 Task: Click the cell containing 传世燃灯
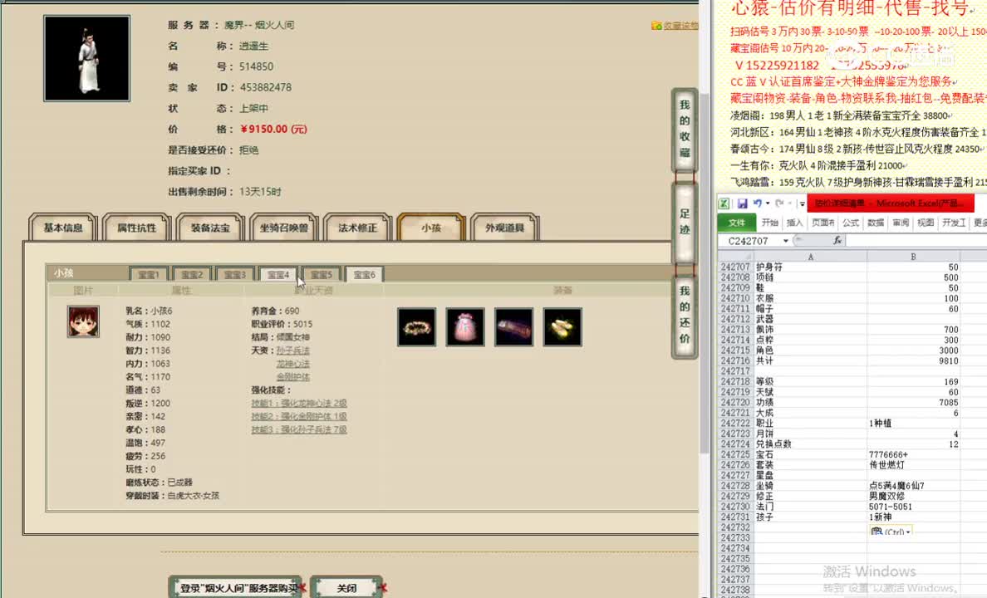[913, 464]
